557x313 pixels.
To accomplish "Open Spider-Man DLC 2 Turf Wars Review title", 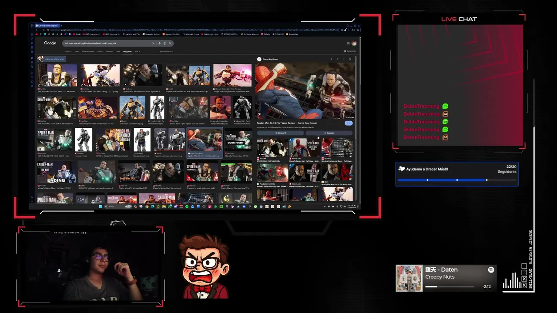I will pos(287,123).
